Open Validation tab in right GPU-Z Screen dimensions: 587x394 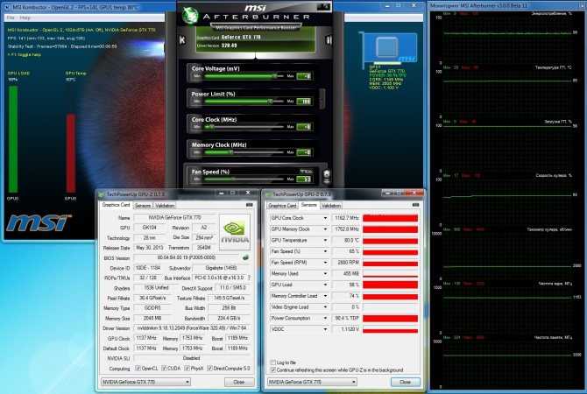point(331,206)
